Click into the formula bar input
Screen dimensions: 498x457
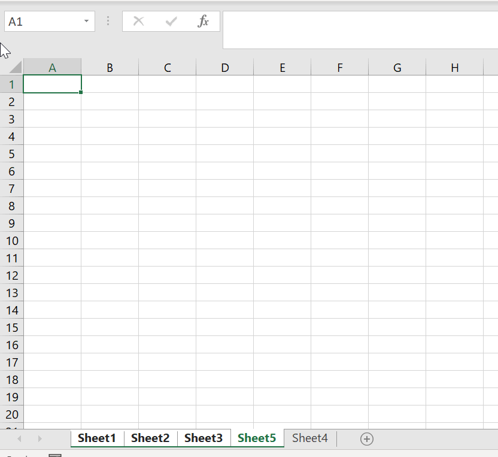(x=360, y=30)
